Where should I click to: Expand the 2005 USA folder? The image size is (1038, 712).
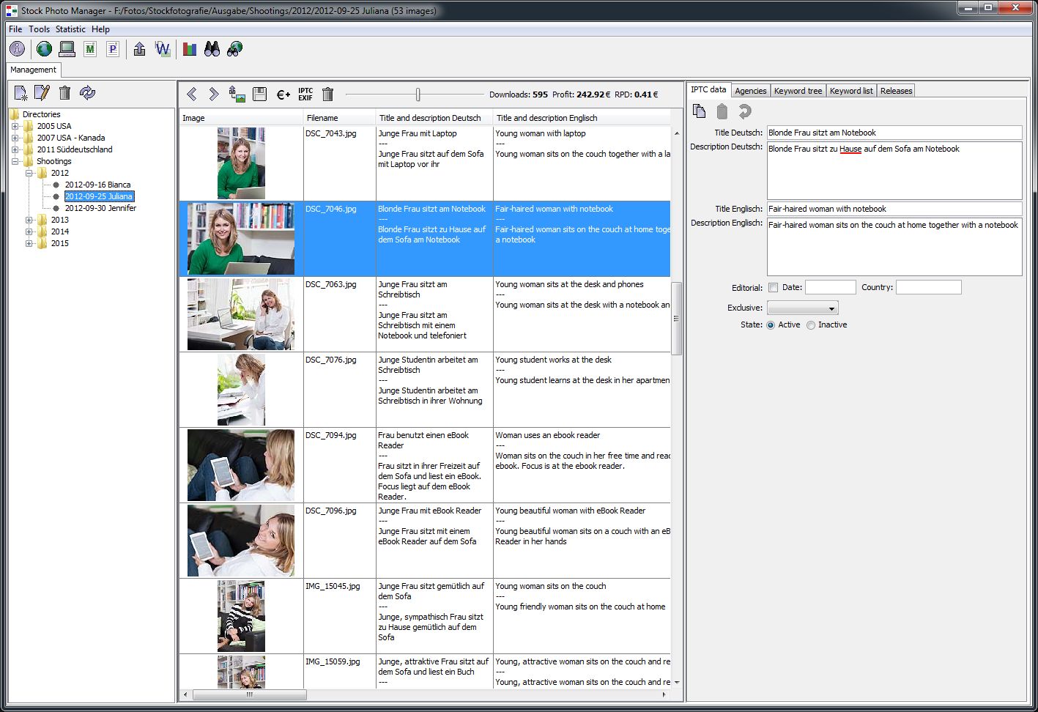coord(15,126)
